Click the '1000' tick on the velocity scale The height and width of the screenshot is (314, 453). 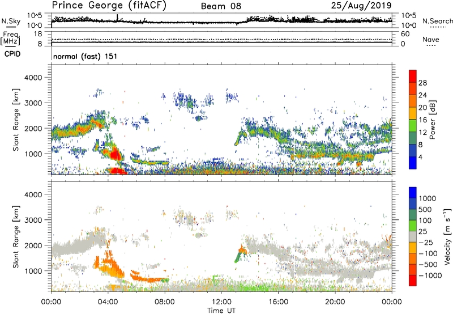(x=428, y=198)
